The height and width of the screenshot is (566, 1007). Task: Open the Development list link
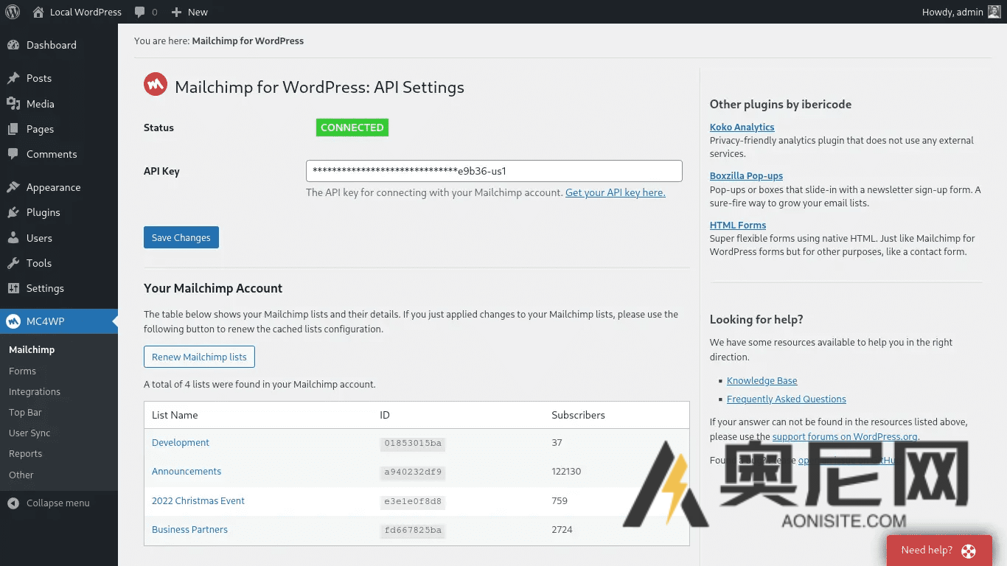(181, 442)
